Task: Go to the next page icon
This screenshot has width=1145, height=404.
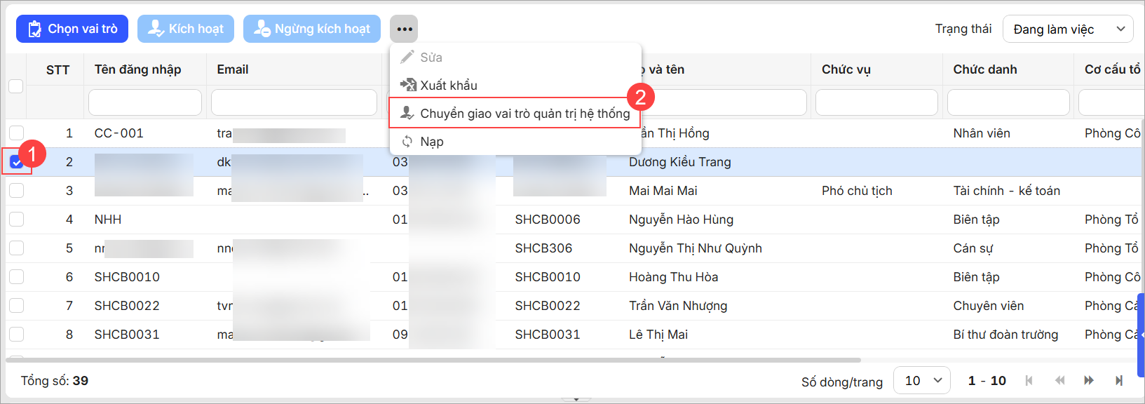Action: pos(1089,380)
